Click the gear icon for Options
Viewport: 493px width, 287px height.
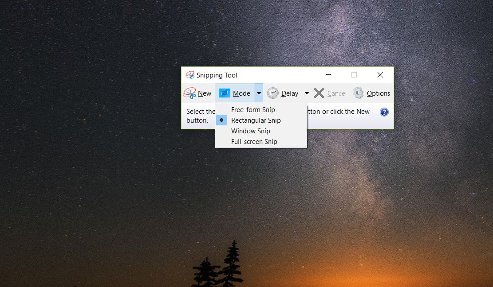359,93
